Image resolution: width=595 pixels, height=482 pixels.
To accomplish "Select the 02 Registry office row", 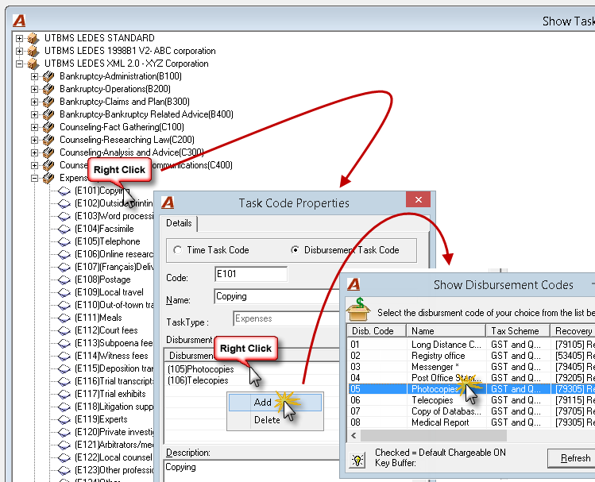I will 471,356.
